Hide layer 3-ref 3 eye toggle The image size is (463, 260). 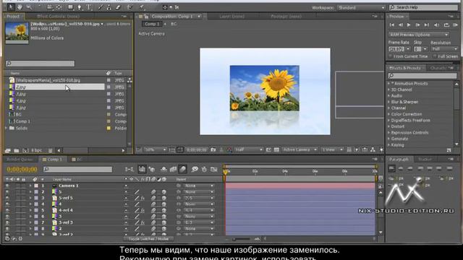pos(7,222)
